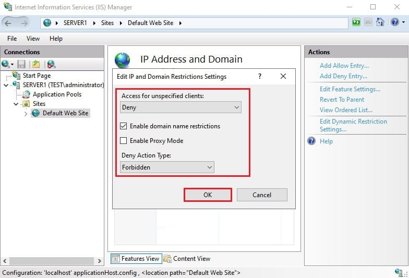Expand the Default Web Site node
409x278 pixels.
[x=26, y=114]
